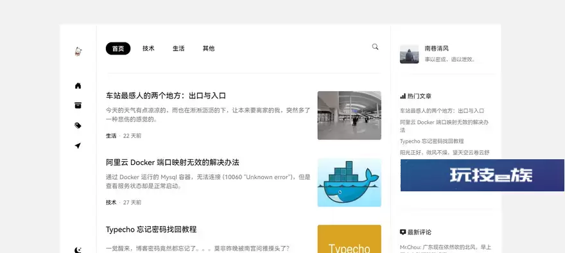Open popular post Typecho 忘记密码找回教程 in sidebar
Image resolution: width=565 pixels, height=253 pixels.
431,141
